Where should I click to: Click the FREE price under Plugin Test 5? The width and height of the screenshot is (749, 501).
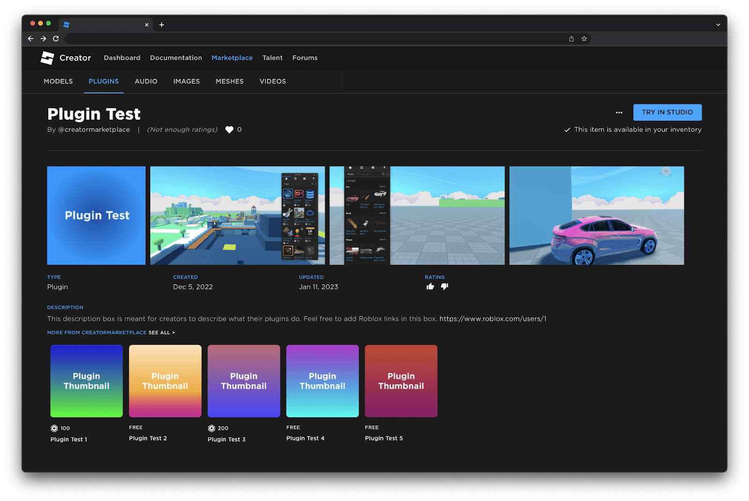click(x=372, y=427)
